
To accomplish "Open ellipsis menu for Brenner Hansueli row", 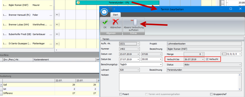I will (x=51, y=15).
